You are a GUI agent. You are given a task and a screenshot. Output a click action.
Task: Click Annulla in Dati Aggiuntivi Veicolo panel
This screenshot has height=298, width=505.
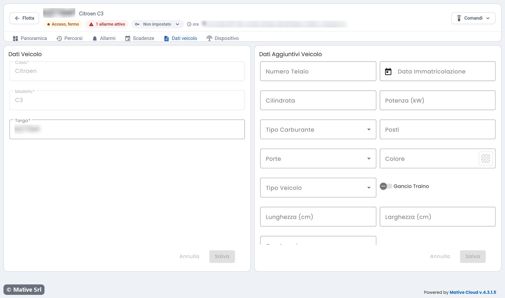click(440, 256)
